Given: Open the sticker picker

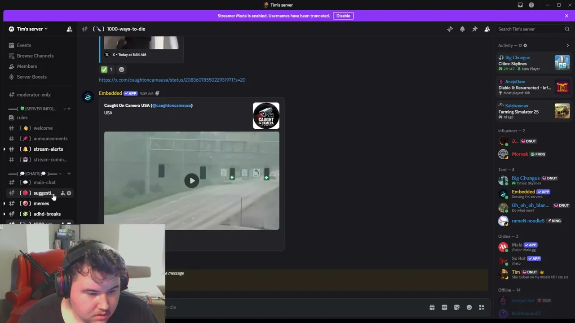Looking at the screenshot, I should point(457,307).
